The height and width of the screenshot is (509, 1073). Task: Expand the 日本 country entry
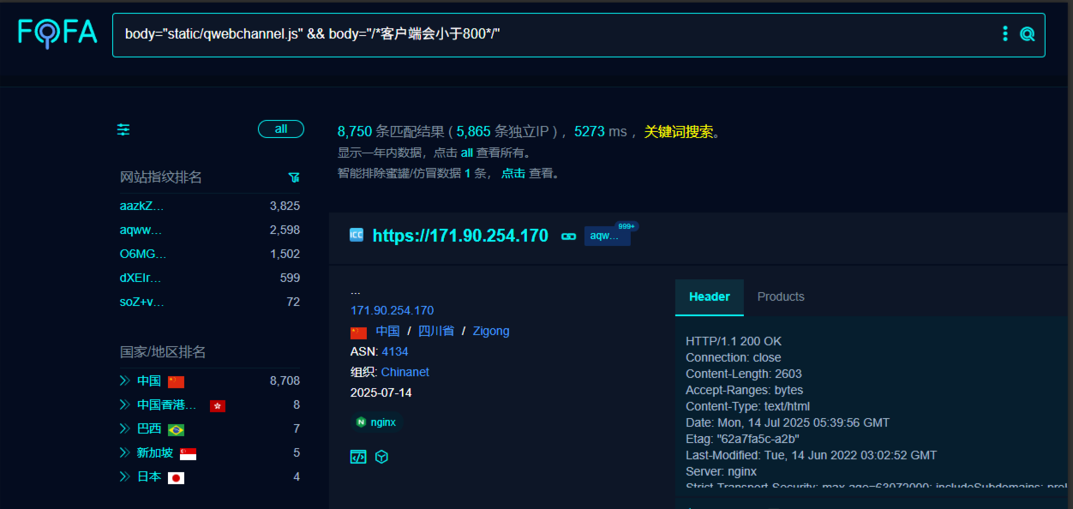(x=124, y=476)
